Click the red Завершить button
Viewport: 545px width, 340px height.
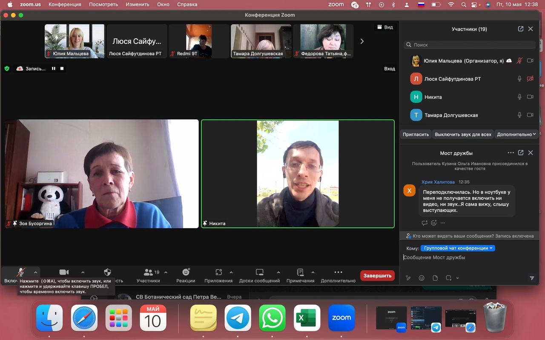click(x=377, y=275)
